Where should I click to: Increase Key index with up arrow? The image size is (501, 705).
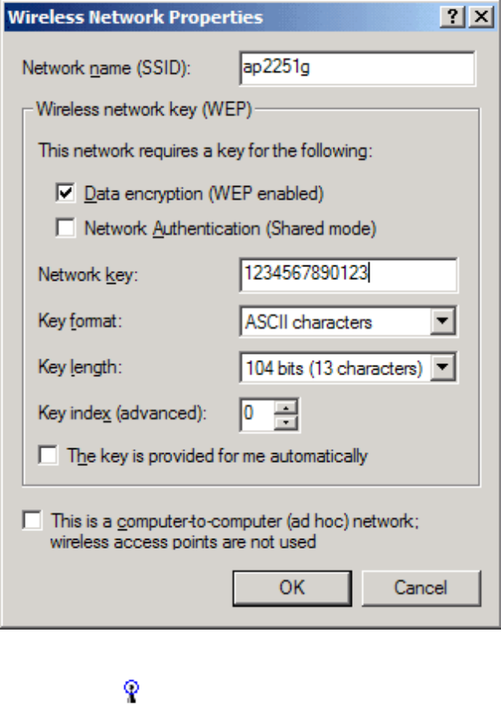tap(286, 407)
